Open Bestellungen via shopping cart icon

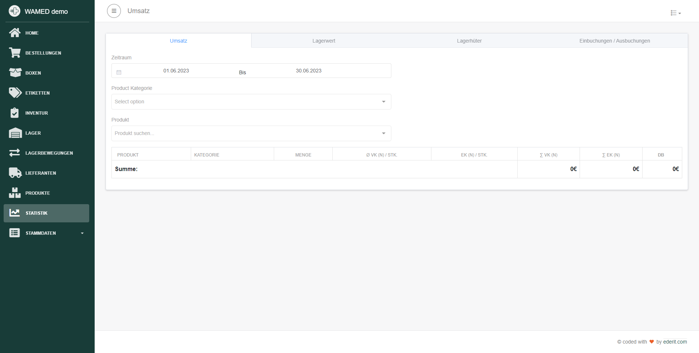coord(15,53)
